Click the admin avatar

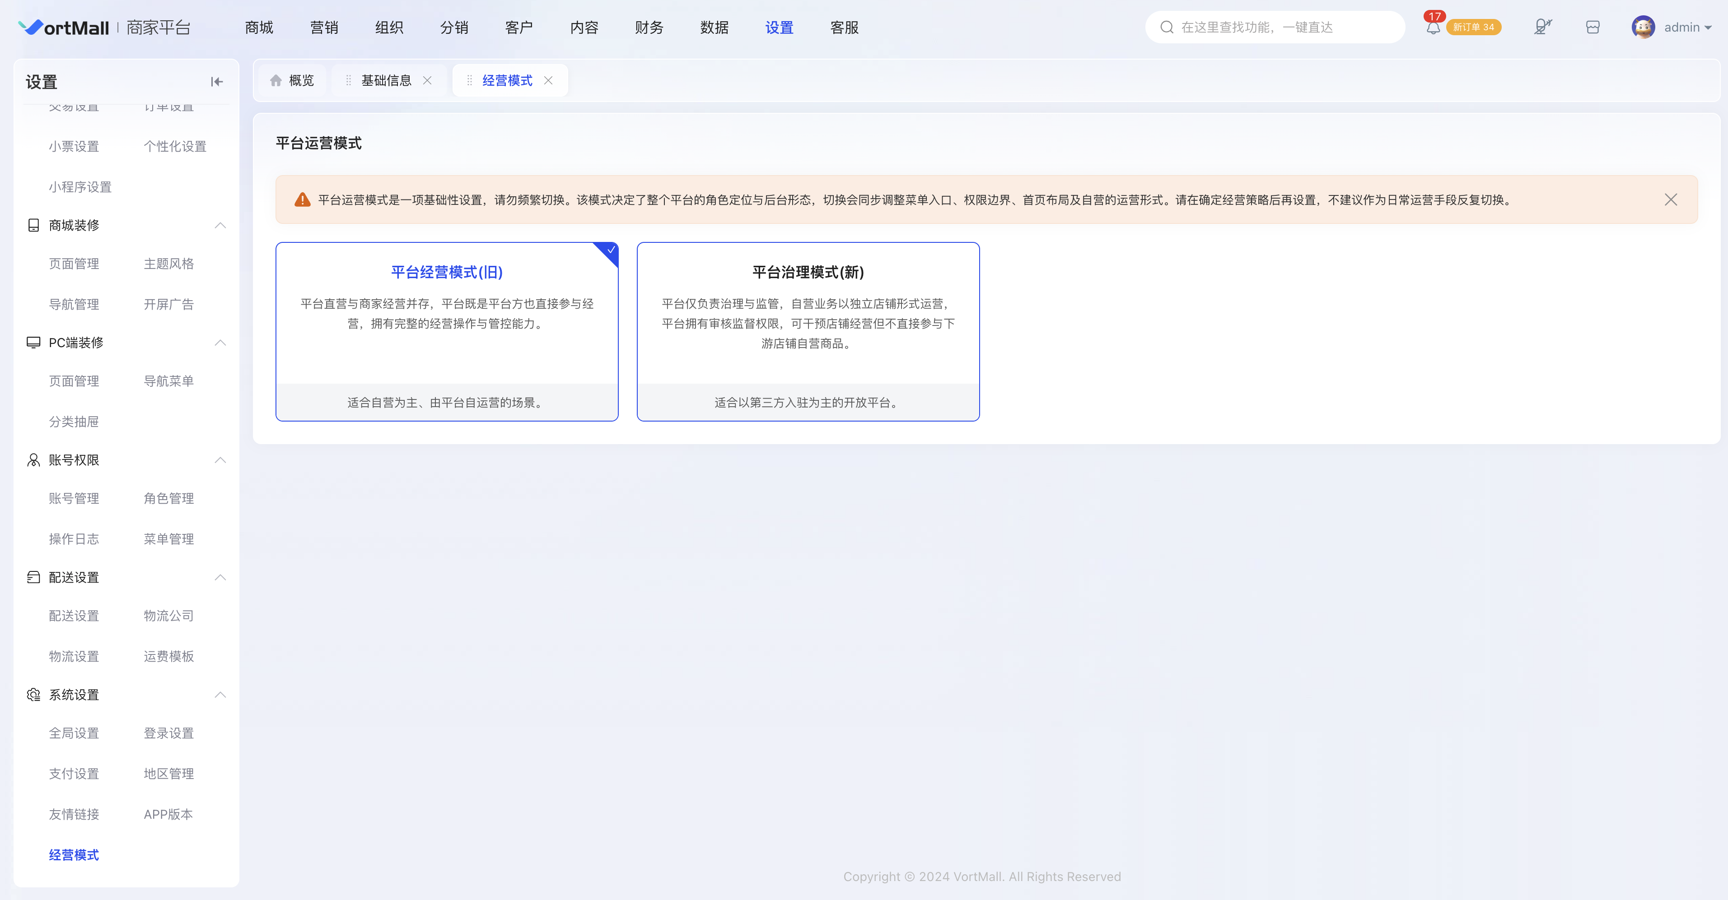tap(1643, 27)
